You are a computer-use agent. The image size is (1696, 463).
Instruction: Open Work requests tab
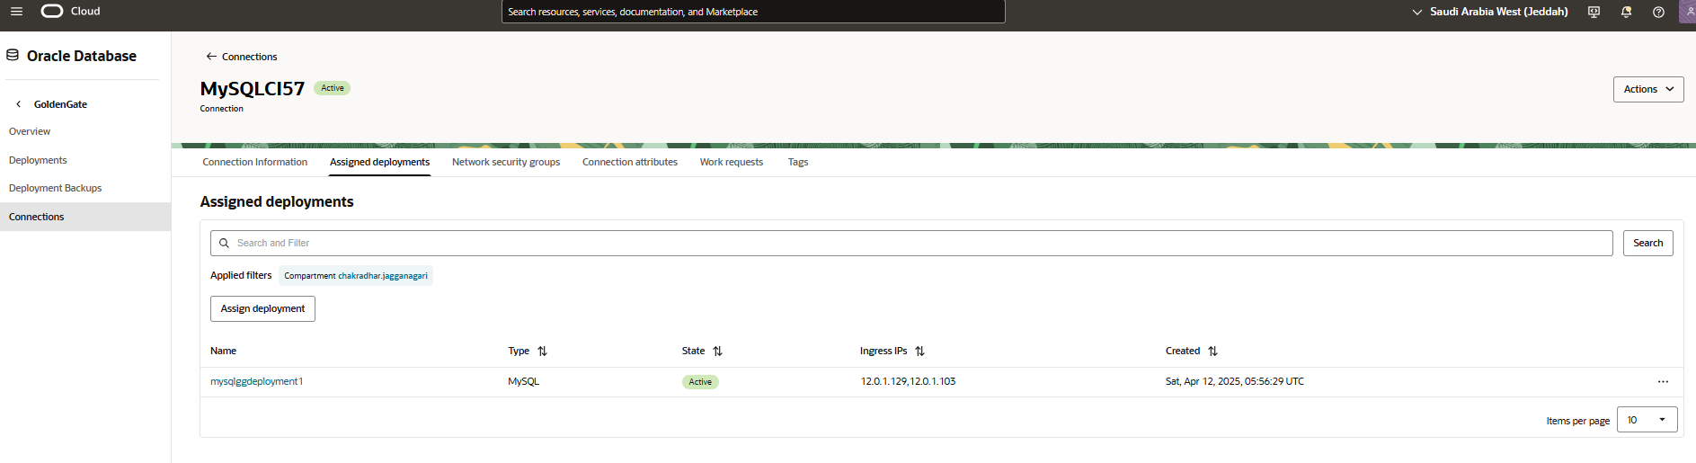coord(732,162)
